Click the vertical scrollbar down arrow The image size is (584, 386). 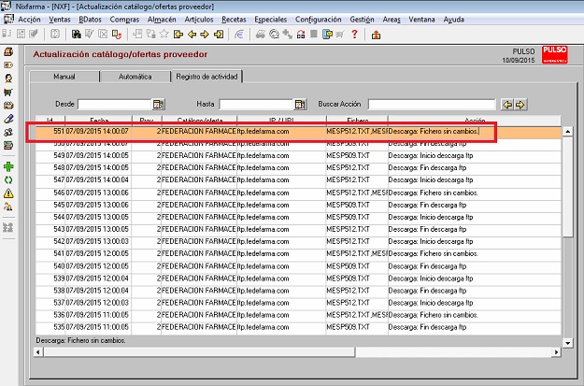(x=567, y=343)
